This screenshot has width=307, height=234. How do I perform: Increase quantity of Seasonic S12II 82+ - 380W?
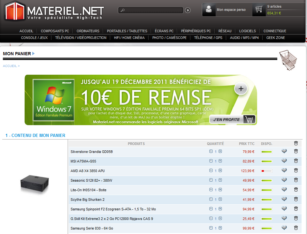(x=220, y=180)
